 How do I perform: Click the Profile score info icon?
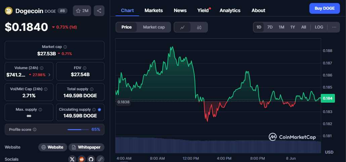tap(35, 129)
